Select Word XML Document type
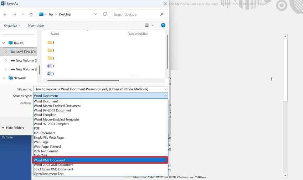Screen dimensions: 303x180 [x=100, y=160]
